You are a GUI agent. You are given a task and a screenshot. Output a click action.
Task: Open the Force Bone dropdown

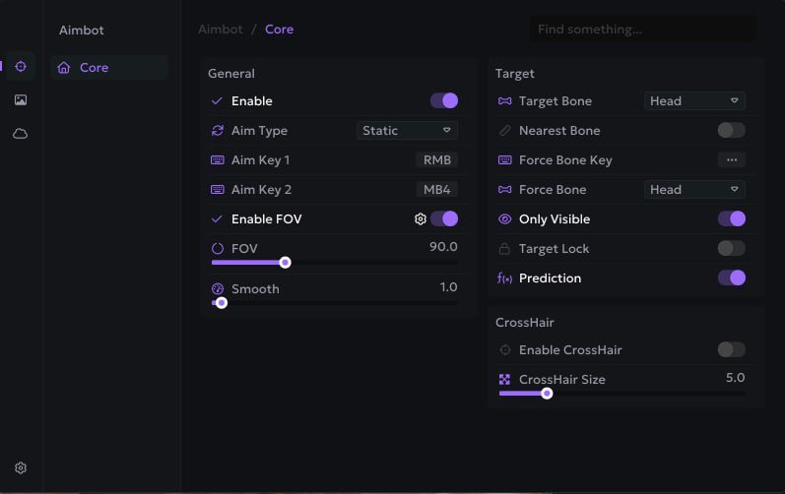(694, 189)
